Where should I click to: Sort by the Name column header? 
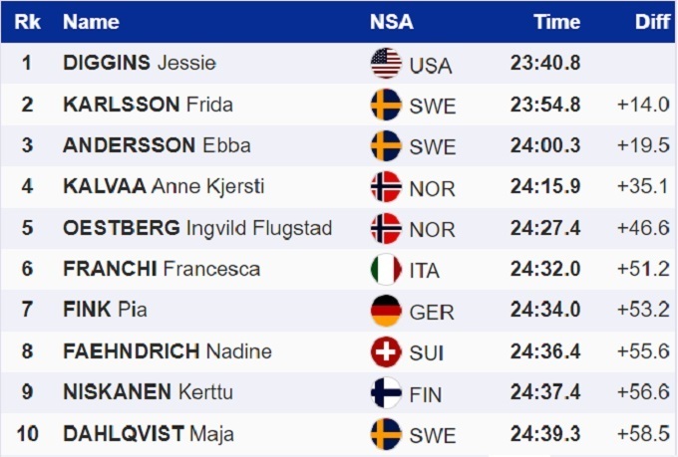coord(90,22)
